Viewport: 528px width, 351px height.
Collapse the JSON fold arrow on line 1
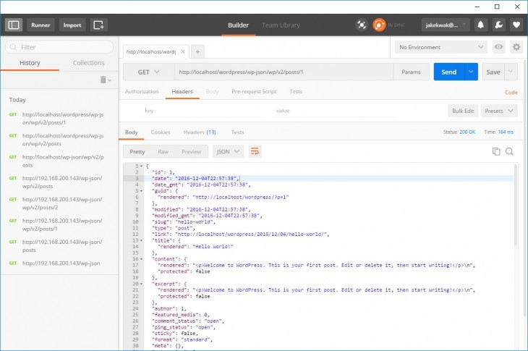140,166
